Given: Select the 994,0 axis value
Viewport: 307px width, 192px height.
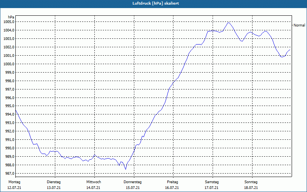Looking at the screenshot, I should (10, 114).
